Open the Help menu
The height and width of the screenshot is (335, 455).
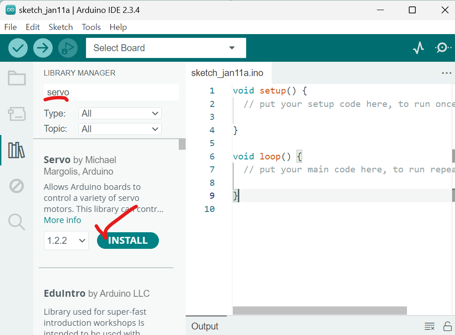[x=118, y=27]
